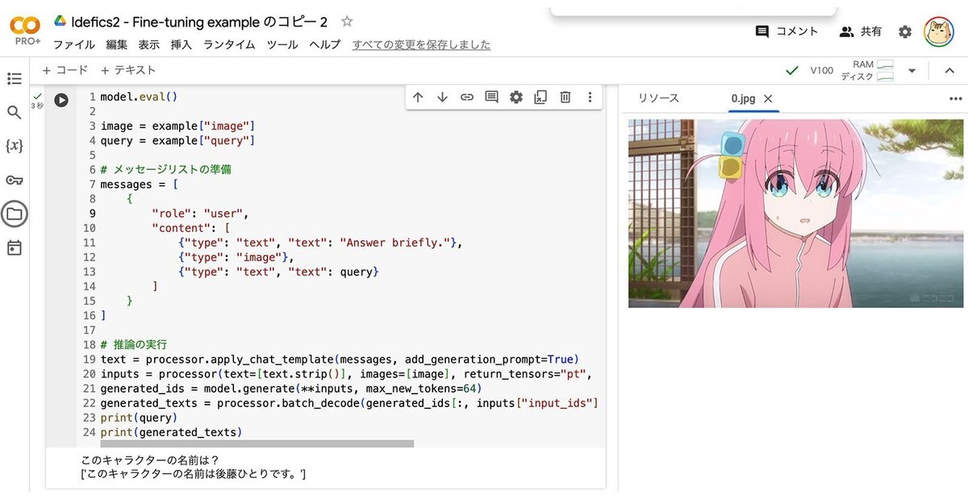
Task: Toggle the files folder sidebar icon
Action: coord(14,214)
